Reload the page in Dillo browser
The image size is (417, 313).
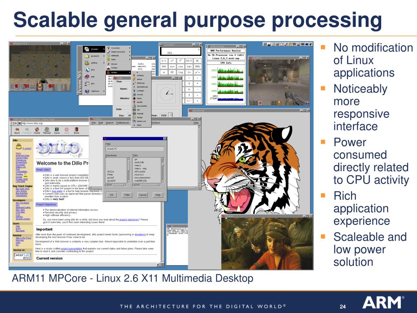(47, 130)
